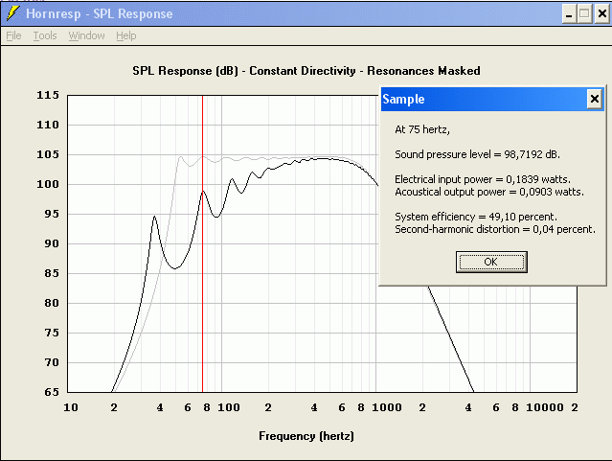Image resolution: width=612 pixels, height=461 pixels.
Task: Click the 115 value on vertical axis
Action: click(48, 95)
